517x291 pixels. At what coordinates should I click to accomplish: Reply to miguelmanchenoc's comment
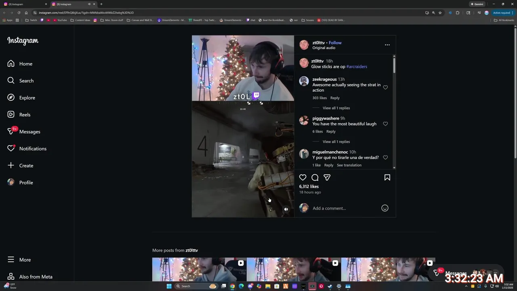tap(329, 165)
